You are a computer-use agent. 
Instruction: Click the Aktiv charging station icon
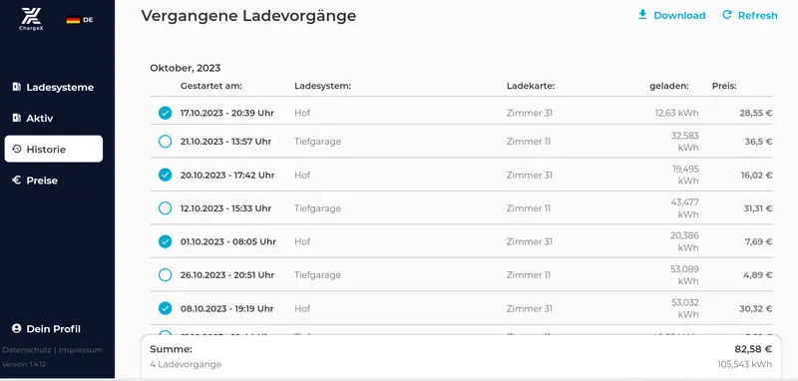point(16,118)
